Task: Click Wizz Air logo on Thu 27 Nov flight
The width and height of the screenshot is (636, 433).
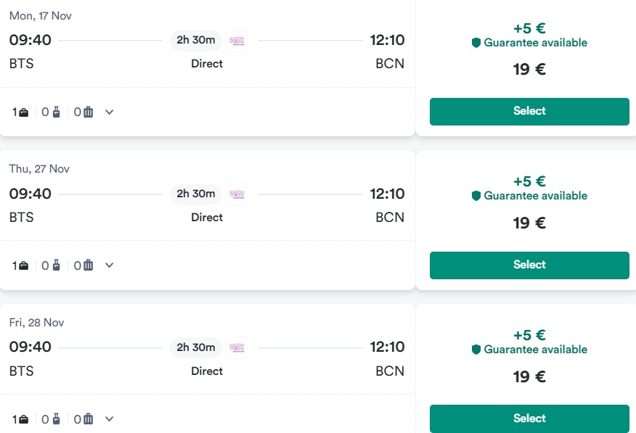Action: [237, 194]
